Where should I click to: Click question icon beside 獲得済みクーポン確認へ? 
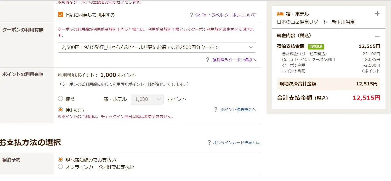coord(208,60)
